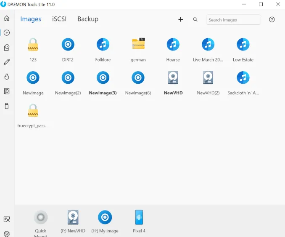This screenshot has height=237, width=285.
Task: Click the plus add image icon
Action: coord(180,19)
